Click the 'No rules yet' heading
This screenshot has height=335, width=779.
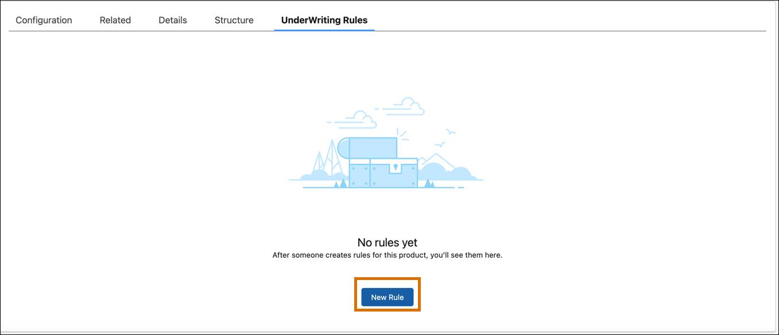[x=387, y=242]
